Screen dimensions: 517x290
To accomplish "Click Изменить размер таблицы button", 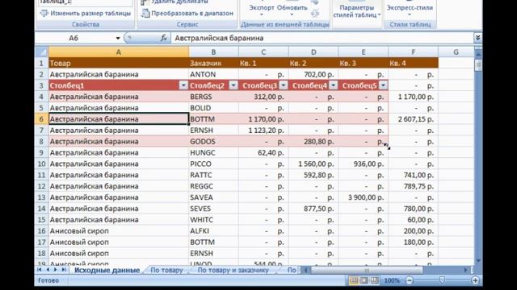I will click(86, 14).
